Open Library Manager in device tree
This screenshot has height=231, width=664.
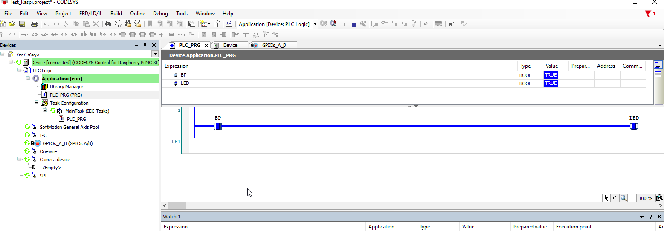pyautogui.click(x=66, y=87)
